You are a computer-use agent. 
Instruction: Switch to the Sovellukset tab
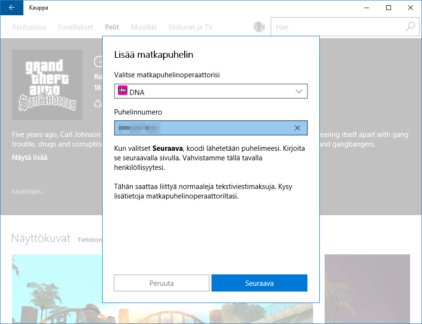tap(75, 27)
